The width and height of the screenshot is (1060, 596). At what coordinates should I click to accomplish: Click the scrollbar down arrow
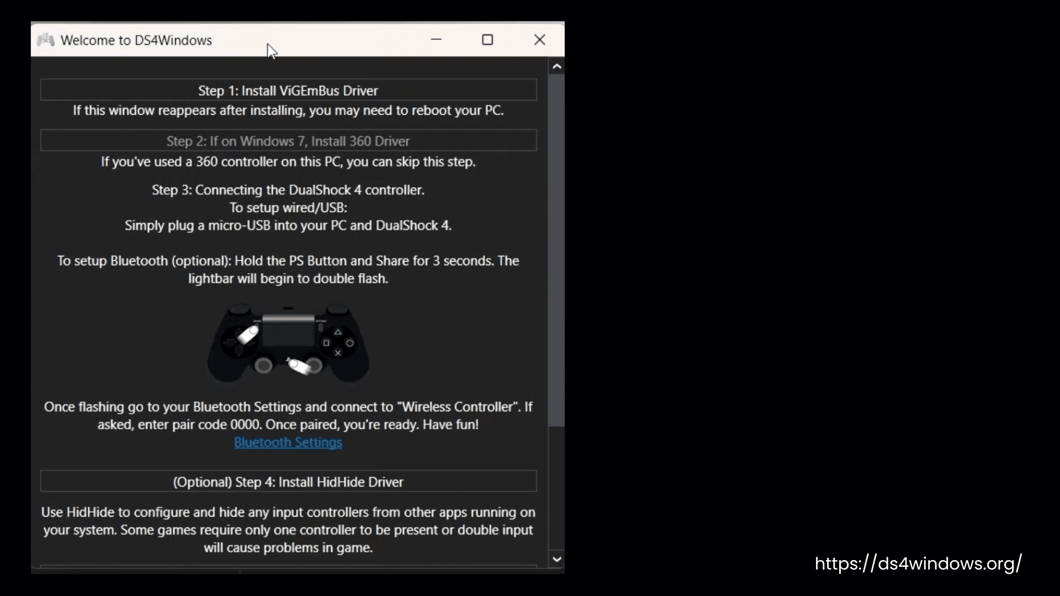[556, 559]
